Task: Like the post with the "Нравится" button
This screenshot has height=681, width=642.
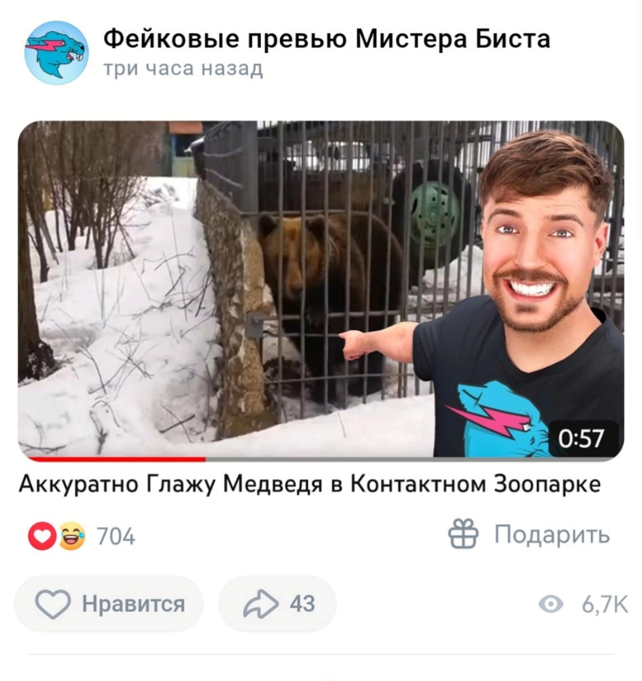Action: tap(109, 604)
